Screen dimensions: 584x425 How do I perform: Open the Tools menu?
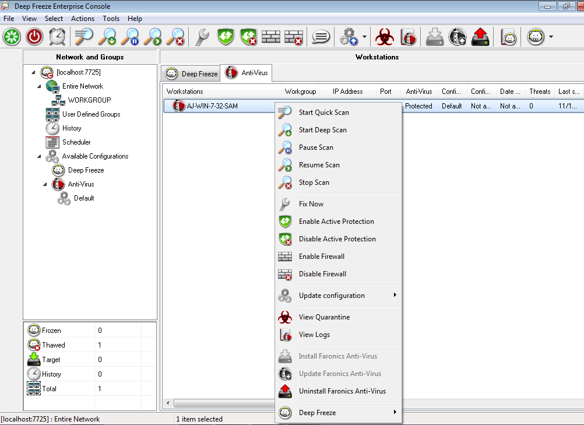click(111, 19)
